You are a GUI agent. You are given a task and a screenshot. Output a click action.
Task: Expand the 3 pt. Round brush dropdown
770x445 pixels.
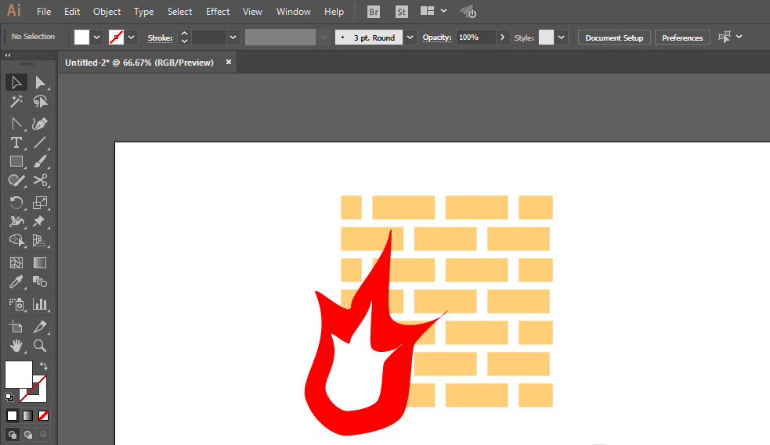410,38
